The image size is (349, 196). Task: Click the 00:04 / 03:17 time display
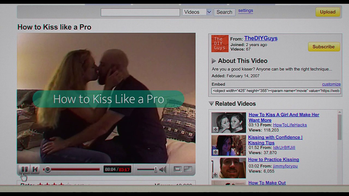click(117, 169)
